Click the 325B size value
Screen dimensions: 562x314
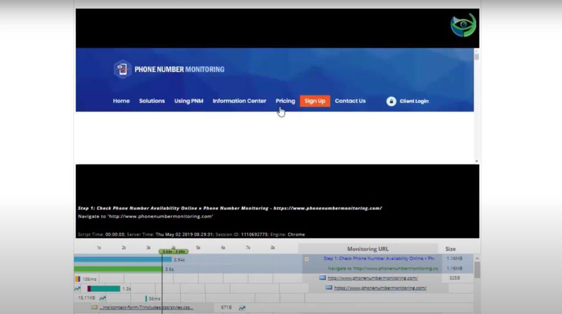pyautogui.click(x=454, y=278)
